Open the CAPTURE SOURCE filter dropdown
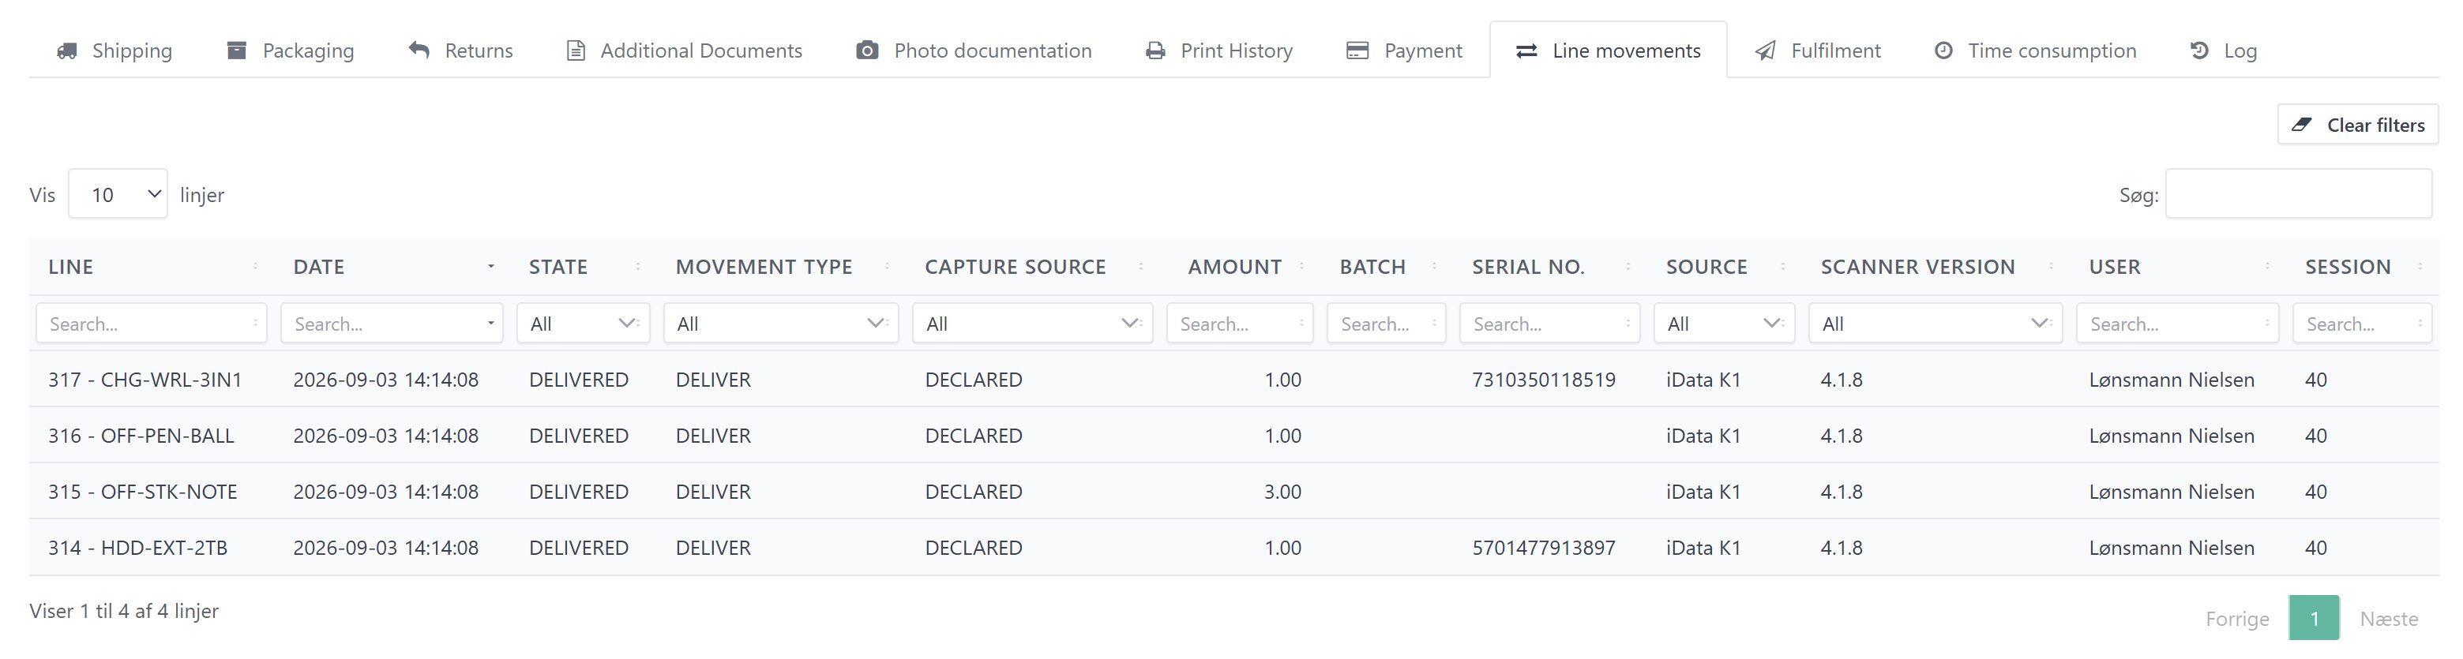This screenshot has height=659, width=2463. pos(1033,324)
